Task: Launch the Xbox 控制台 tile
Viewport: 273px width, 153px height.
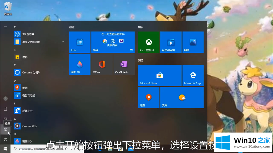Action: [149, 42]
